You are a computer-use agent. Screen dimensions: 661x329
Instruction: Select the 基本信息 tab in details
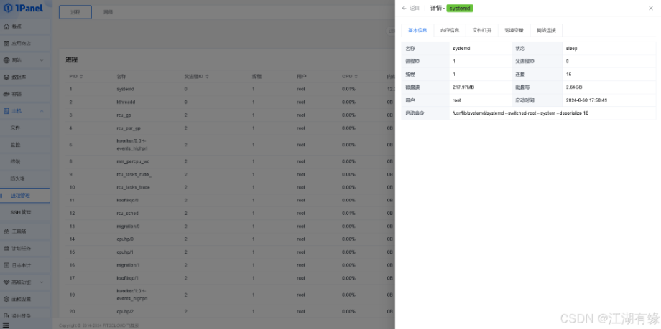point(417,30)
